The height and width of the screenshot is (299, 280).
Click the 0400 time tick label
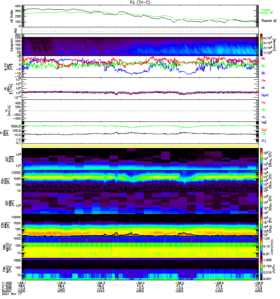point(258,291)
